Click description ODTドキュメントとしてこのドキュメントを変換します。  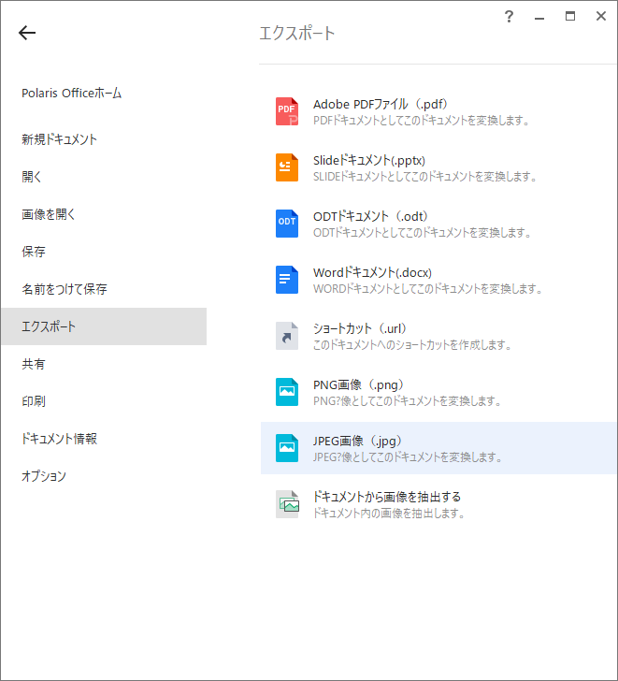pos(423,232)
